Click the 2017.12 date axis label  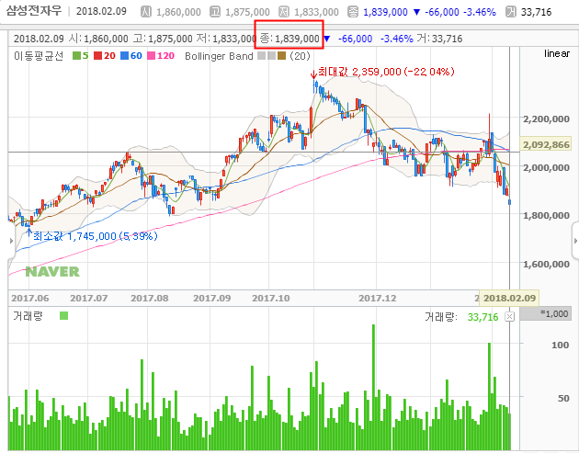378,299
